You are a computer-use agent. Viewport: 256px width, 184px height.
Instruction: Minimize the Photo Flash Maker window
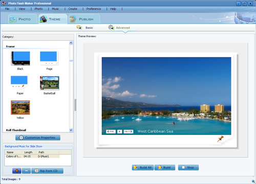click(239, 4)
